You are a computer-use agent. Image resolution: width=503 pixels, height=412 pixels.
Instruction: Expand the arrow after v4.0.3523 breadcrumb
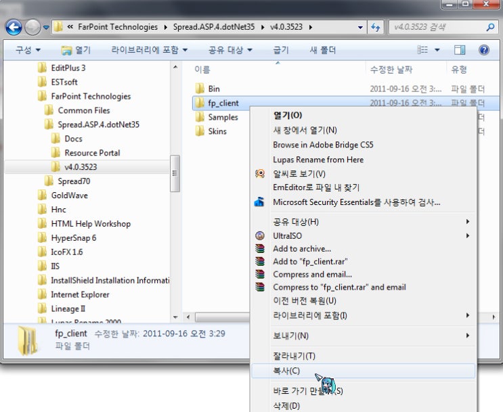[x=311, y=27]
